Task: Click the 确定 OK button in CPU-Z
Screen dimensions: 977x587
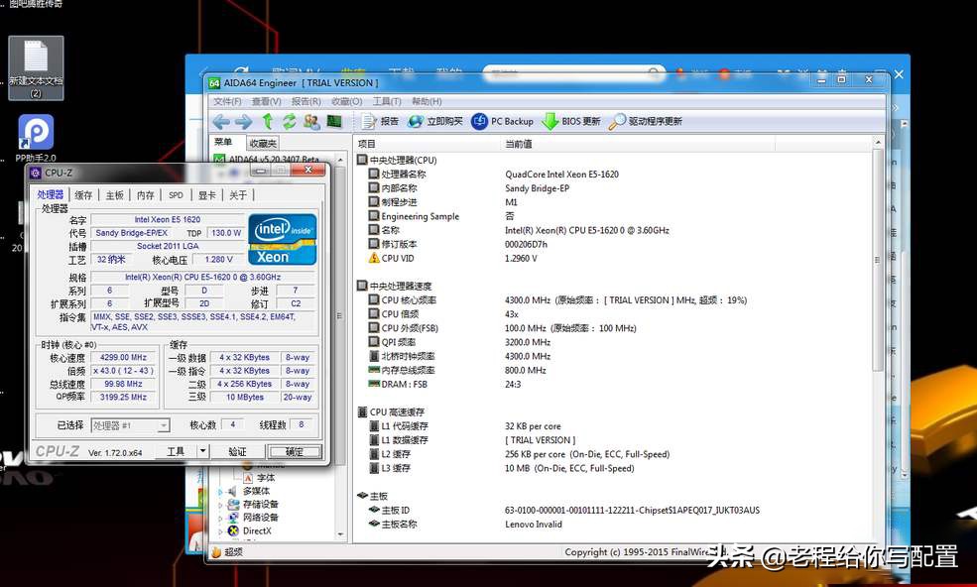Action: point(296,450)
